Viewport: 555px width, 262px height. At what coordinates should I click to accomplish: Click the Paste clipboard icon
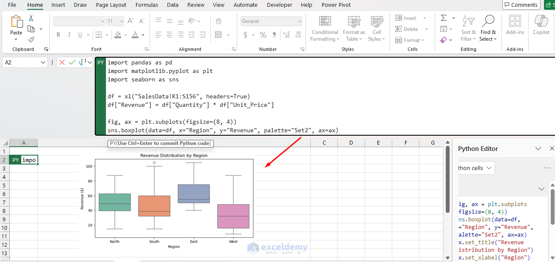pos(16,21)
